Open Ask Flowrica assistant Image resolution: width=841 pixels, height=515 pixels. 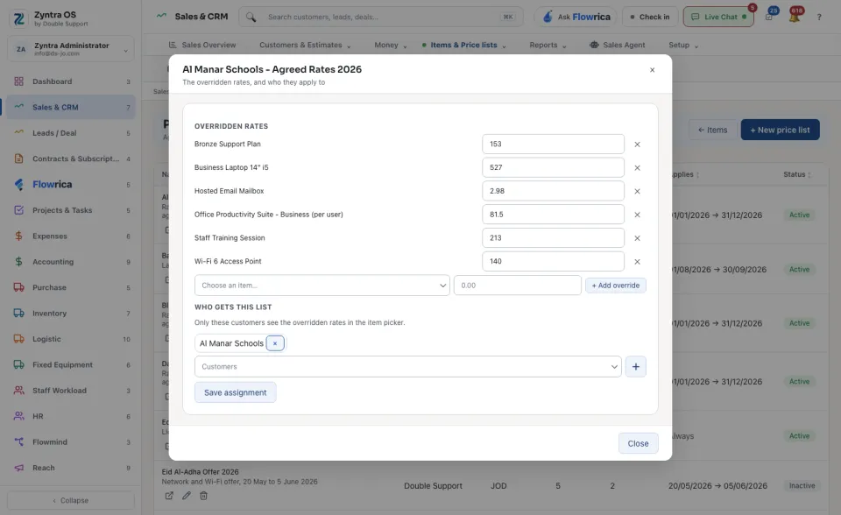pyautogui.click(x=576, y=17)
